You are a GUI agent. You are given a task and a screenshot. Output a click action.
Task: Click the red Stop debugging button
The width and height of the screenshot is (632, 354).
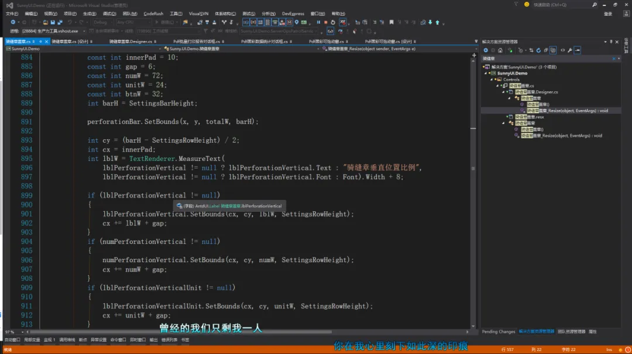326,22
